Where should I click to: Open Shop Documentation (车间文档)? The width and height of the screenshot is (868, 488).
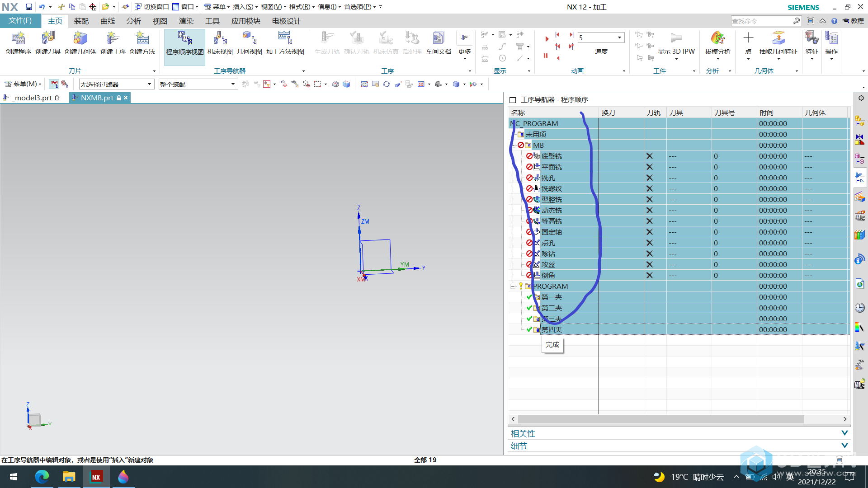point(439,43)
